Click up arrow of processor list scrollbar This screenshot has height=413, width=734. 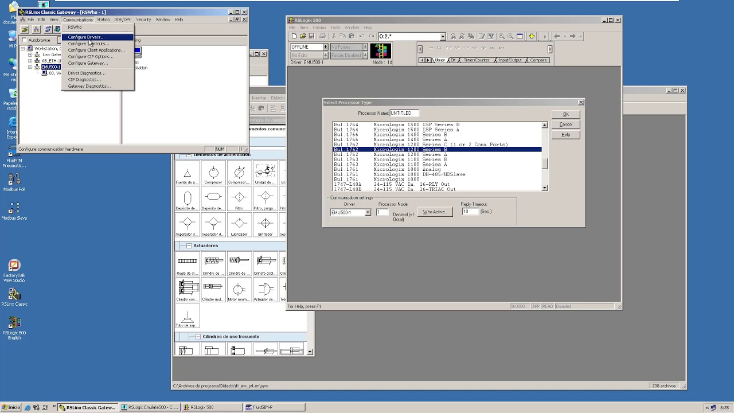[x=544, y=125]
